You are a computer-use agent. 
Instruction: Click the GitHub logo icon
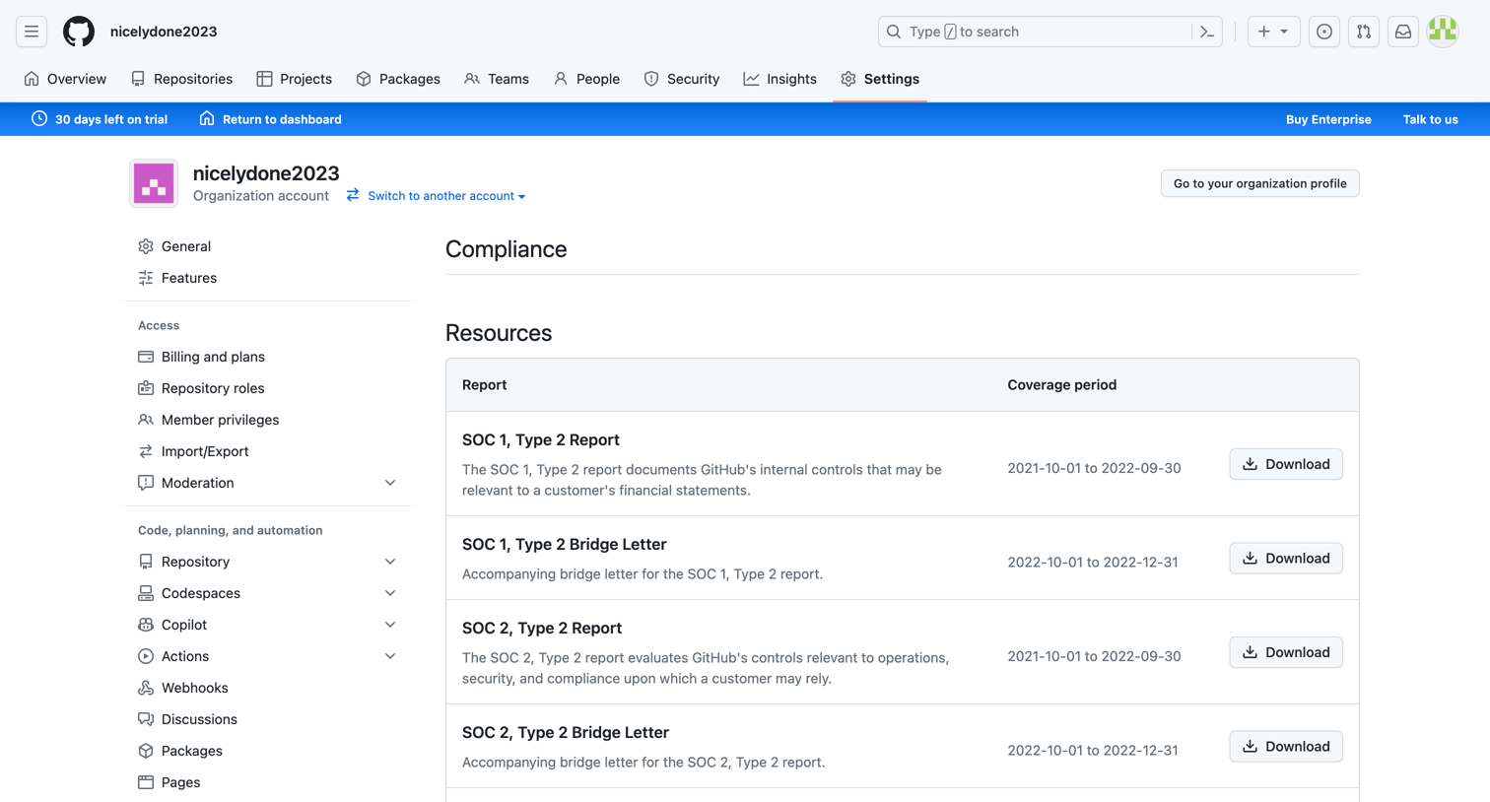coord(79,32)
